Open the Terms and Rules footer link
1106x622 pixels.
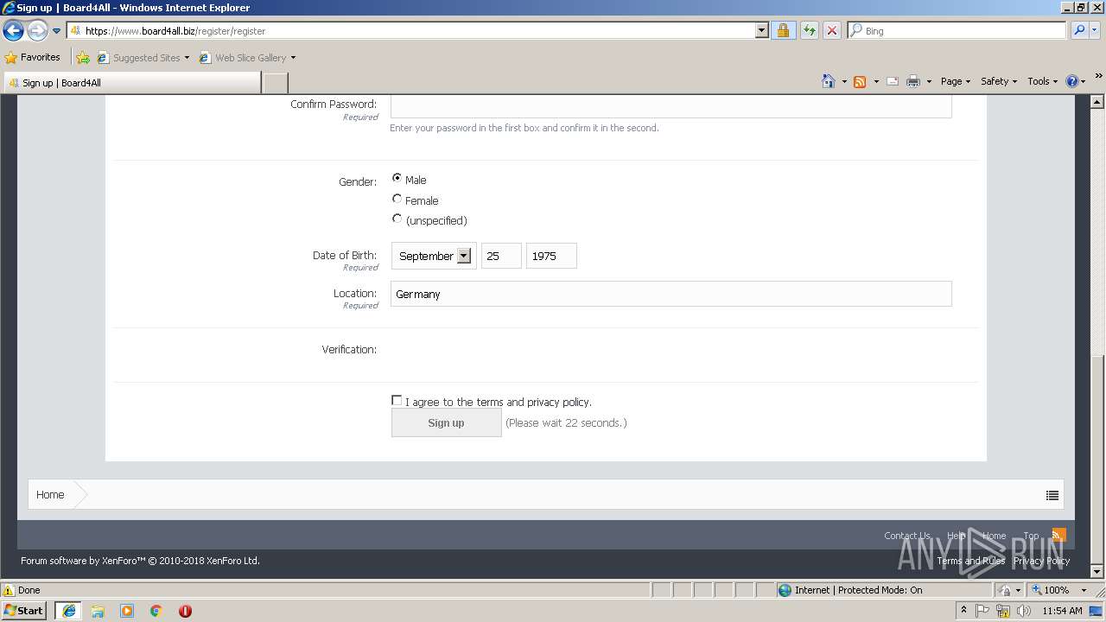click(x=970, y=561)
